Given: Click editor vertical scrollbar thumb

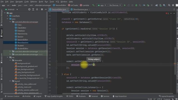Looking at the screenshot, I should tap(175, 61).
